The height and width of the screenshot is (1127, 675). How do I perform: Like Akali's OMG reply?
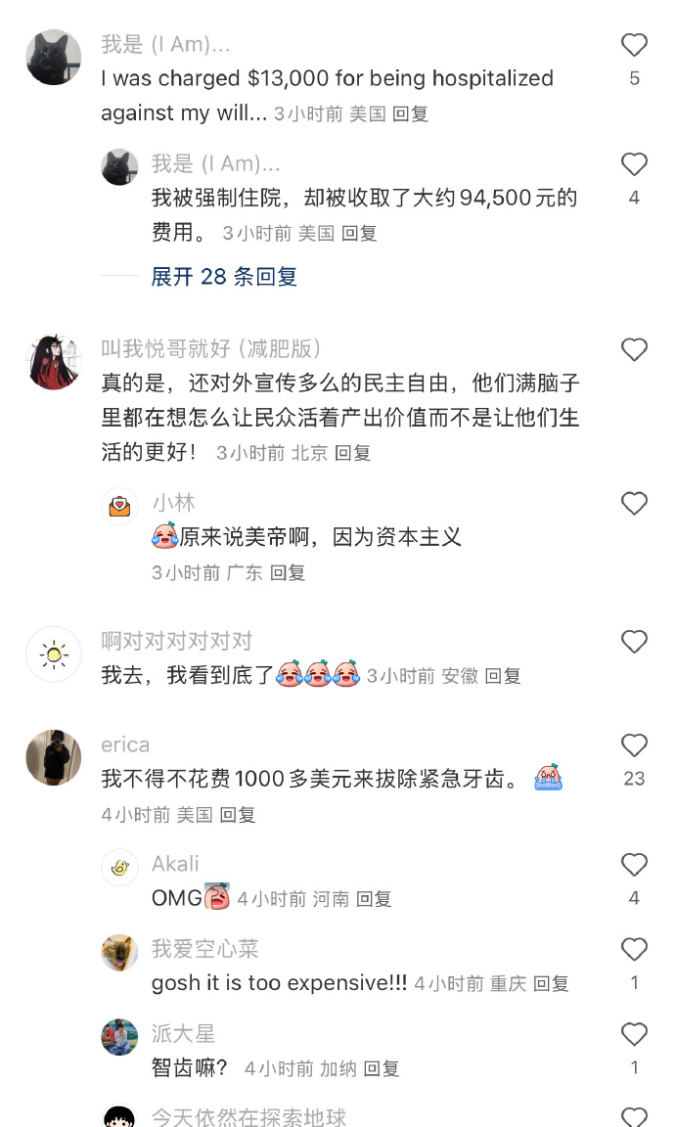[x=634, y=864]
